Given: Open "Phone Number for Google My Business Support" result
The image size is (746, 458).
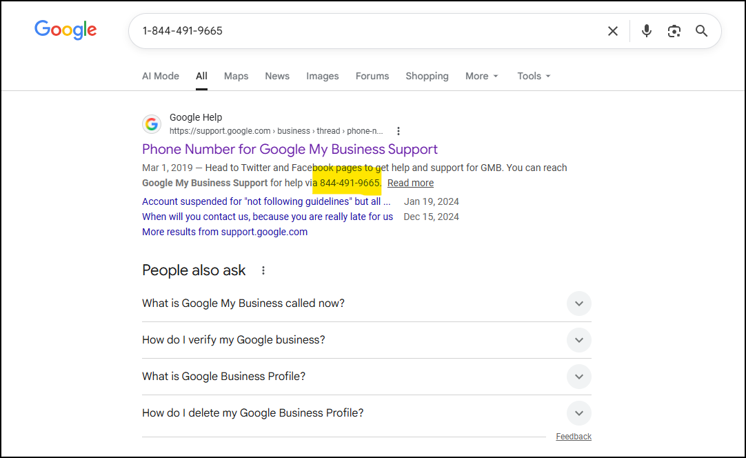Looking at the screenshot, I should pos(290,149).
